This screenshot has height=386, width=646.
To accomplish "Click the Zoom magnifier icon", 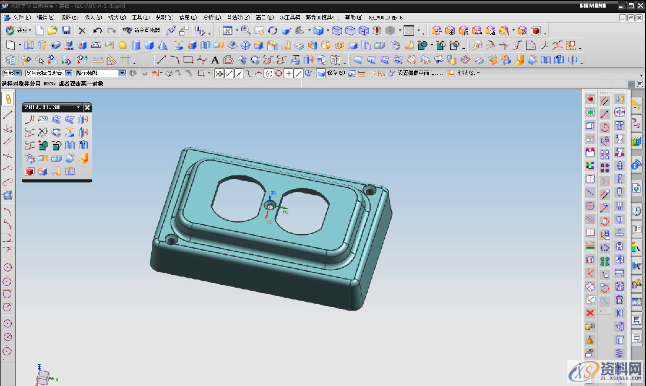I will 245,31.
